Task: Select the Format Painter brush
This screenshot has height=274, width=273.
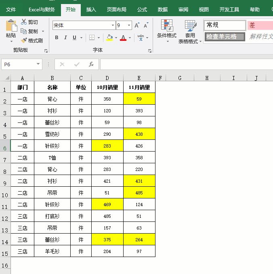Action: pyautogui.click(x=24, y=40)
